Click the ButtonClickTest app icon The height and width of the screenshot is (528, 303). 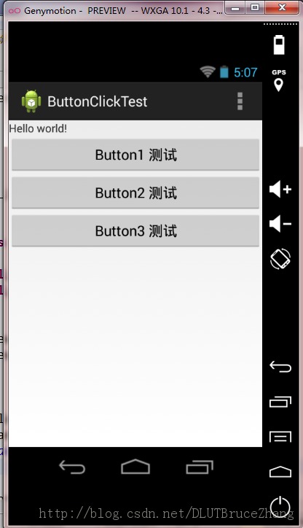[x=31, y=101]
